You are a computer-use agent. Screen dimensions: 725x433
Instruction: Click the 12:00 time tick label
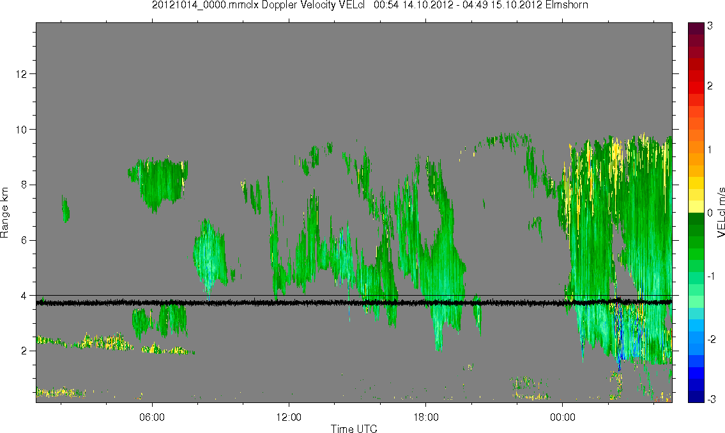click(x=289, y=417)
